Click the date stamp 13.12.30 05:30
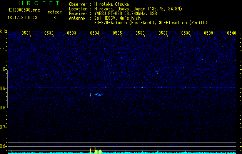This screenshot has height=154, width=242. 23,18
